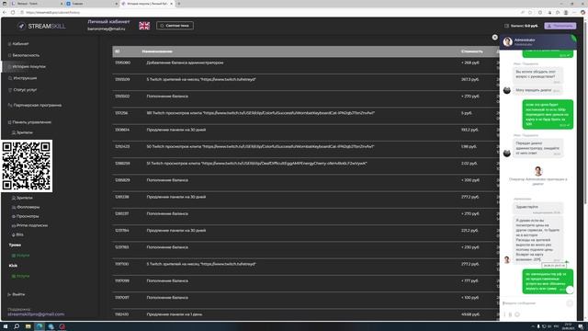
Task: Click row 'Добавление баланса администратором'
Action: pyautogui.click(x=306, y=63)
